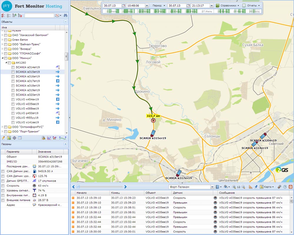Tick checkbox next to Скорость parameter
294x235 pixels.
pyautogui.click(x=3, y=186)
